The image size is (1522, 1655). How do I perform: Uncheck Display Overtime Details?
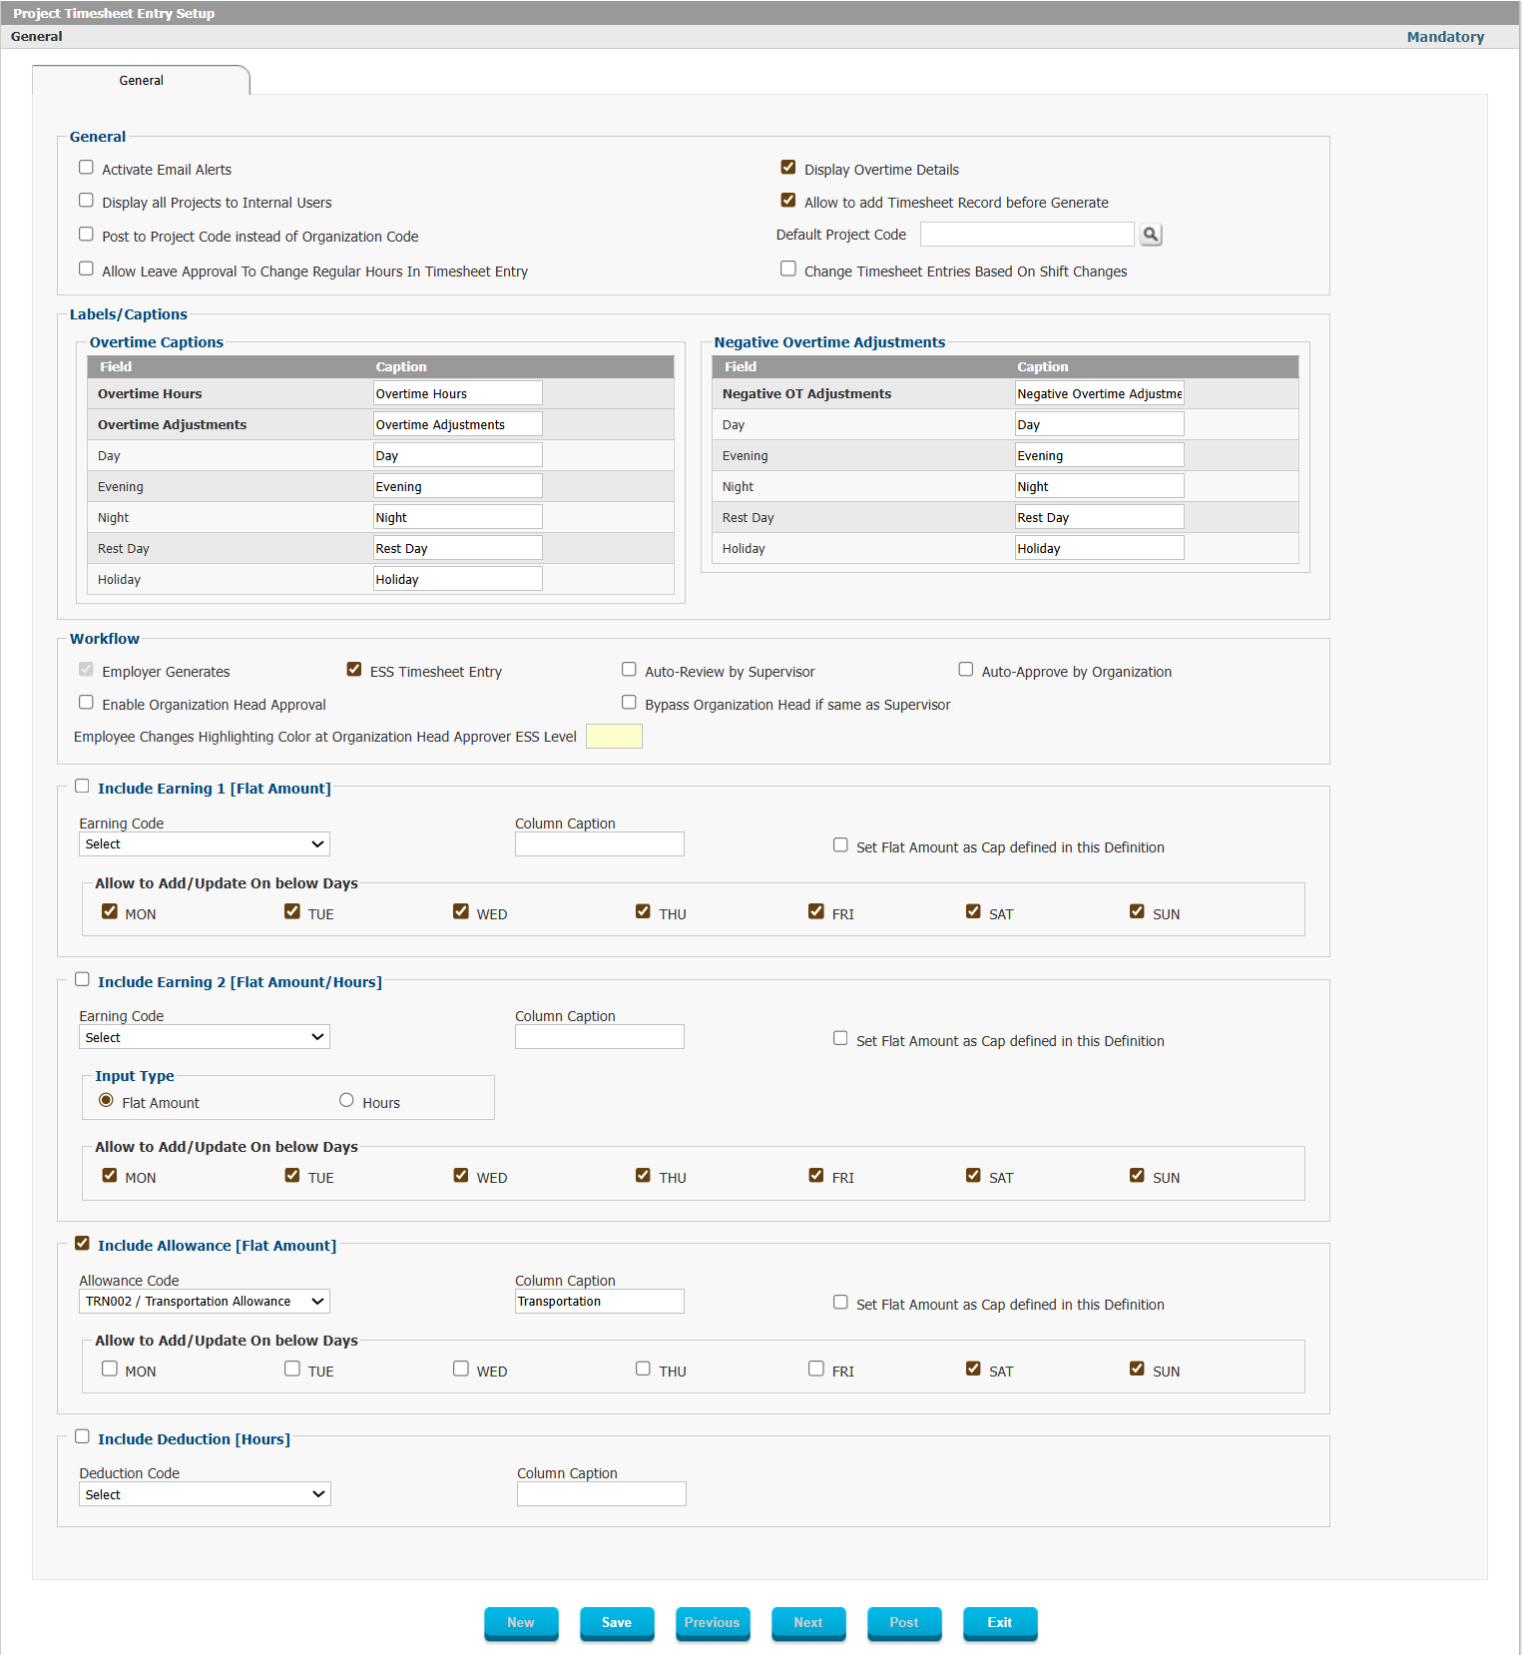788,168
